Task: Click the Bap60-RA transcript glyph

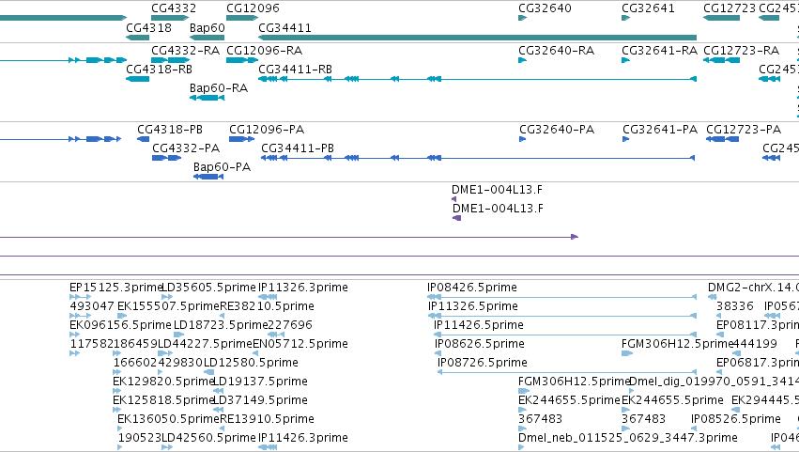Action: tap(207, 98)
